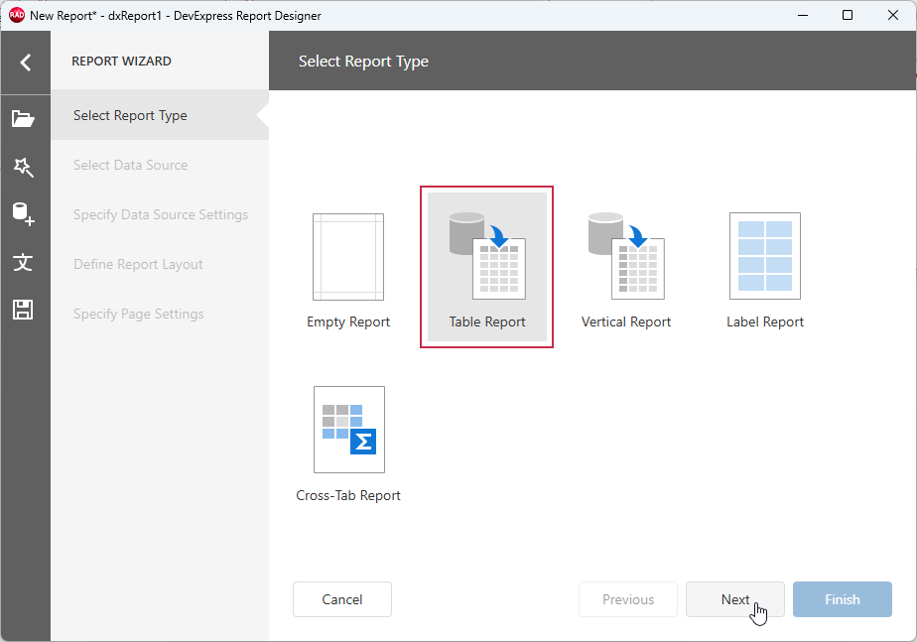Select the Cross-Tab Report icon

pyautogui.click(x=349, y=430)
